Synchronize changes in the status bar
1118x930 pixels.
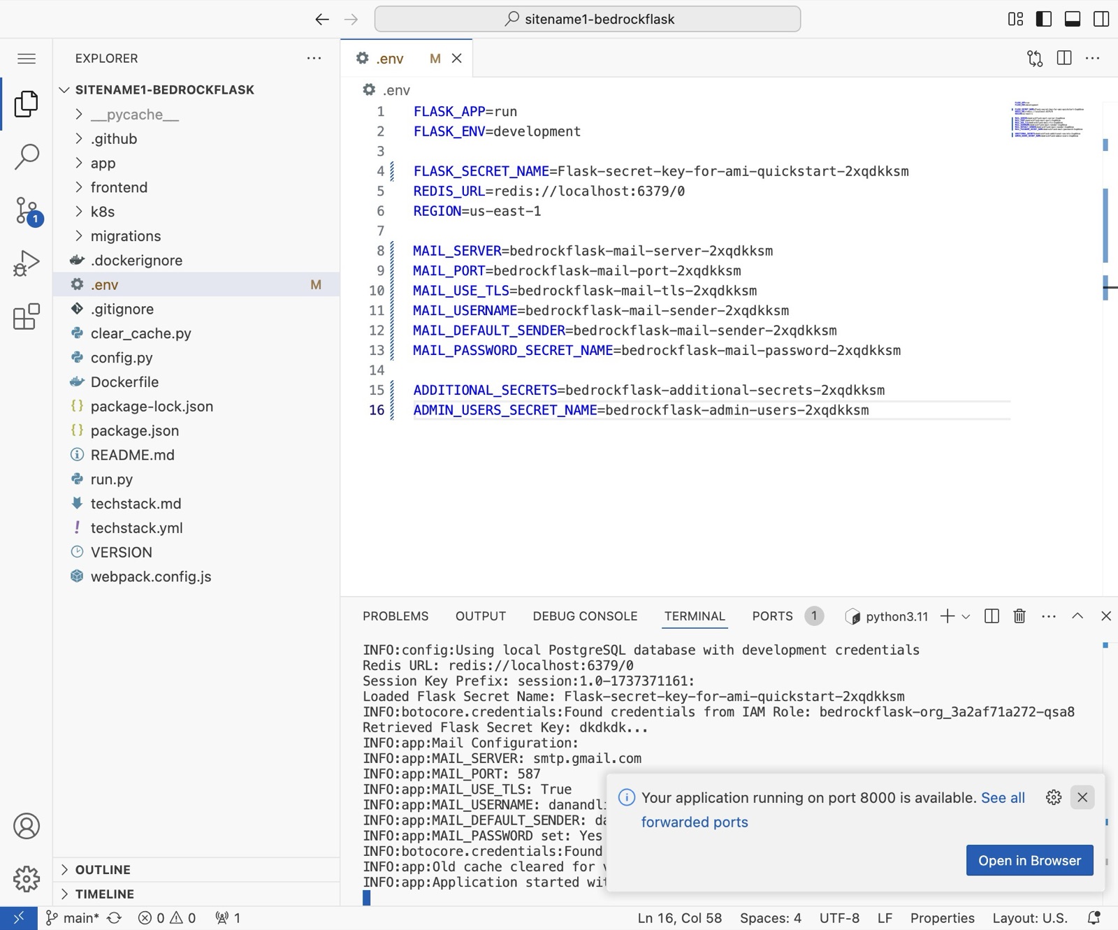(115, 918)
